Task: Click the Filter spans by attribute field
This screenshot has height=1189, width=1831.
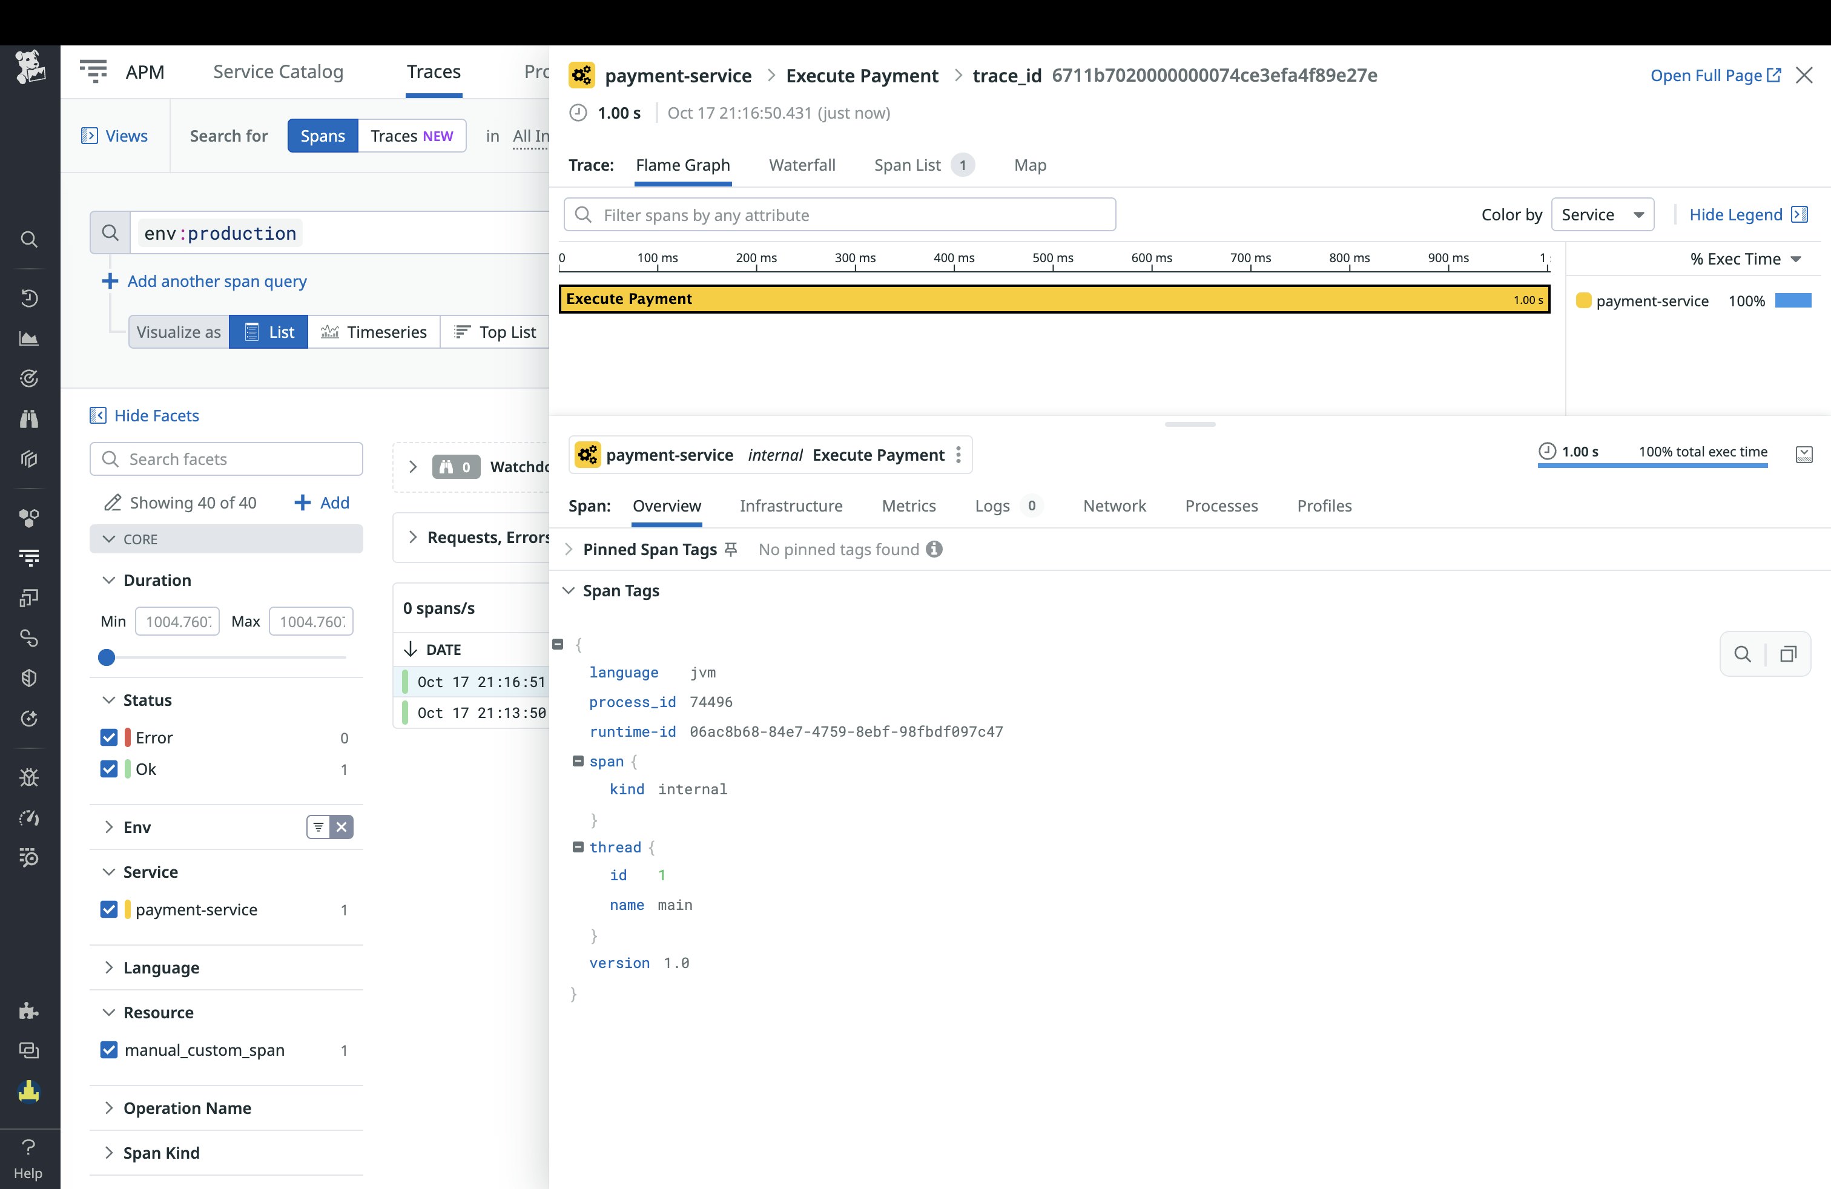Action: point(839,216)
